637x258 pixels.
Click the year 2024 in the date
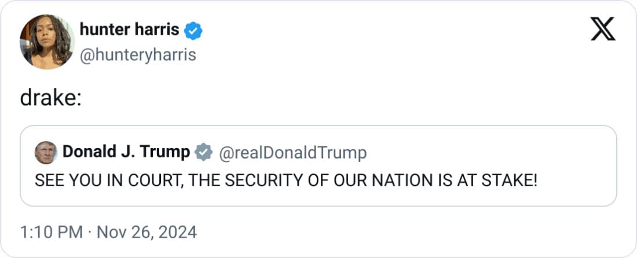(x=177, y=233)
